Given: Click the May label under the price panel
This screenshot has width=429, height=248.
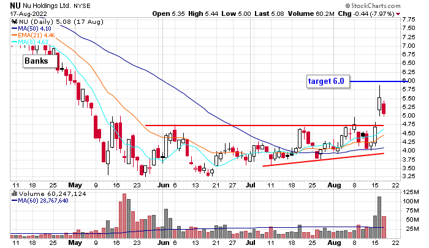Looking at the screenshot, I should pyautogui.click(x=75, y=185).
